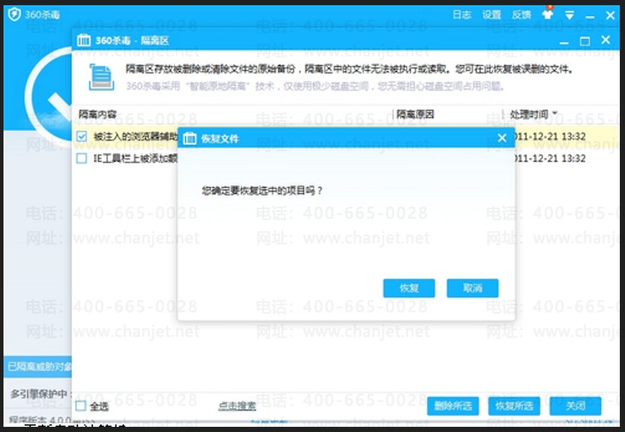
Task: Close the 恢复文件 dialog with X
Action: [502, 138]
